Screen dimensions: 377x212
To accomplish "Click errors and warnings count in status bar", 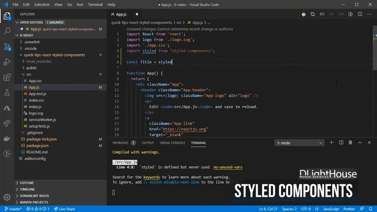I will (38, 209).
